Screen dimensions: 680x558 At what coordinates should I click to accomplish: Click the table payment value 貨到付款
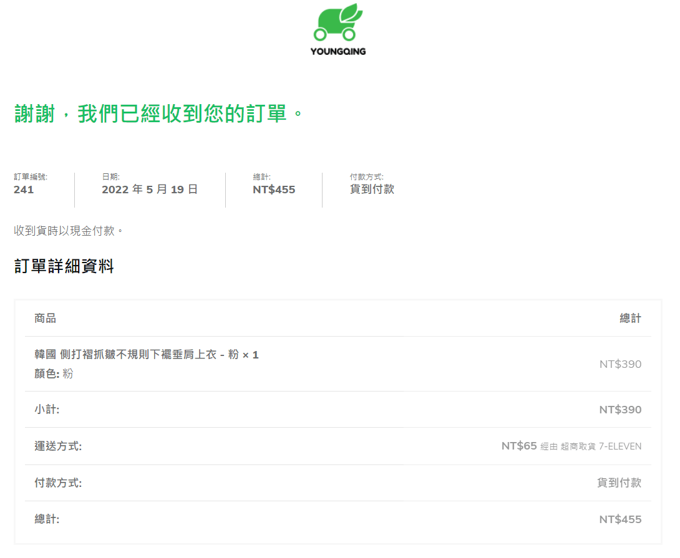point(619,483)
